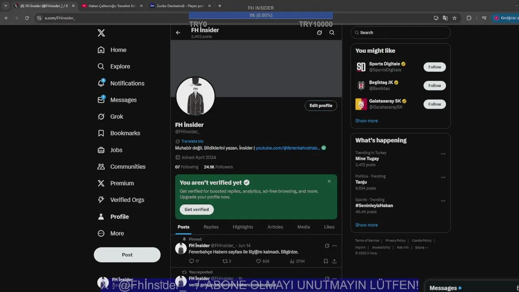Open the youtube.com/@fenerbahcehab link
Screen dimensions: 519x292
tap(288, 148)
